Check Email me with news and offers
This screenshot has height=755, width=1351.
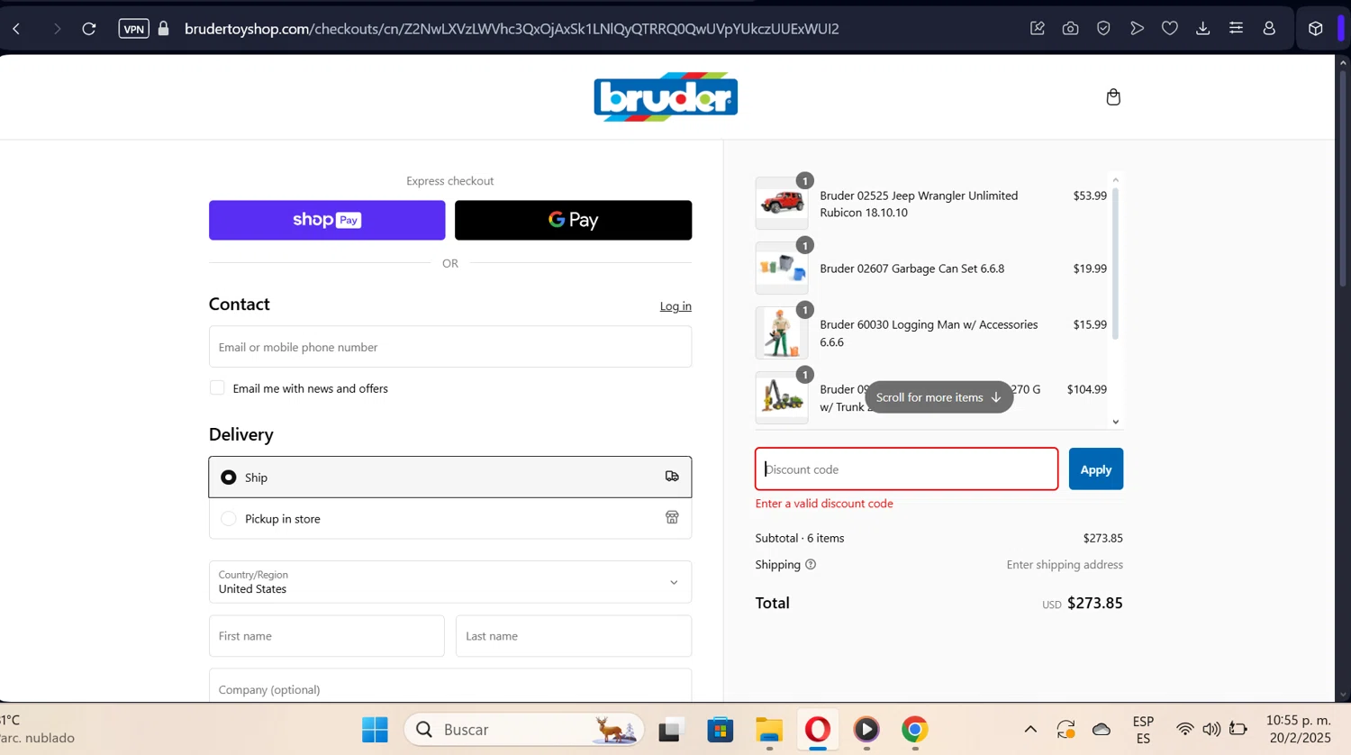217,388
